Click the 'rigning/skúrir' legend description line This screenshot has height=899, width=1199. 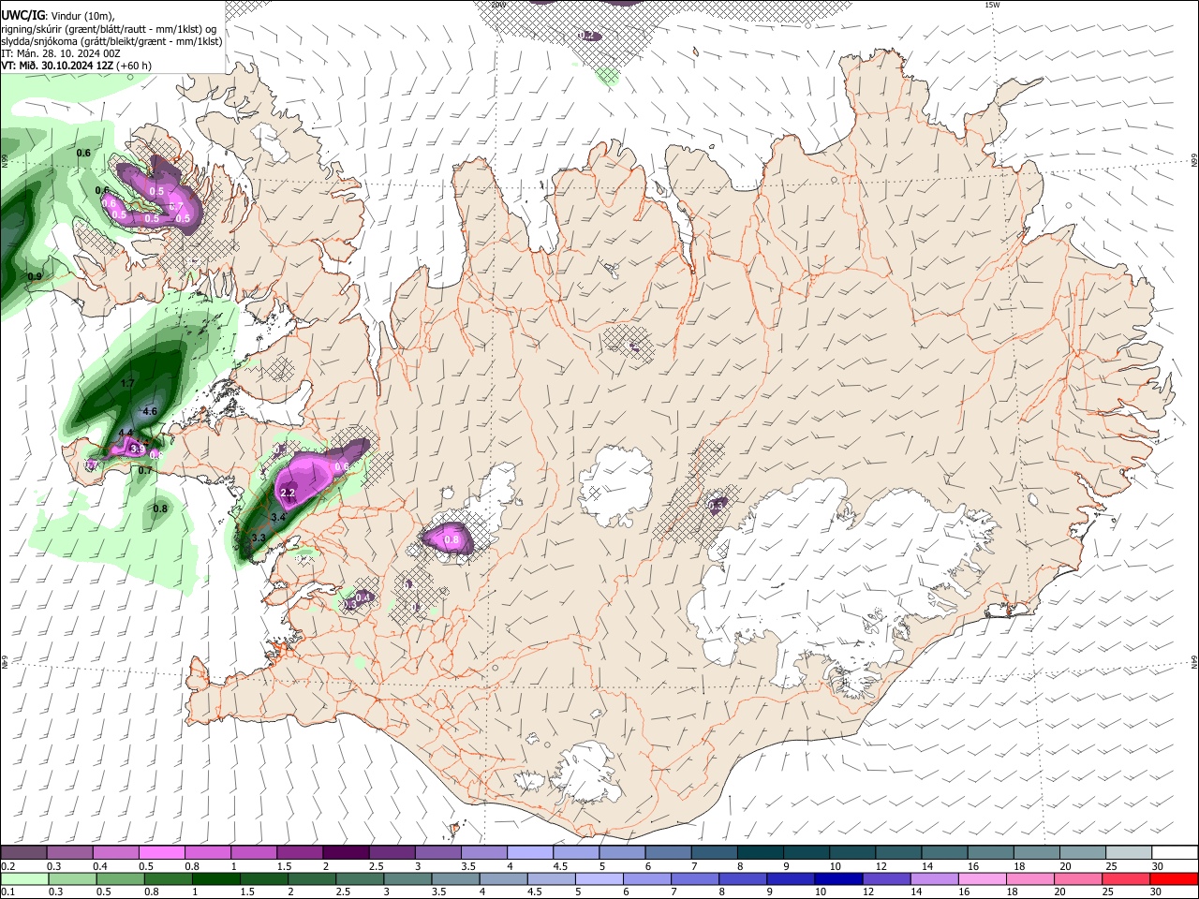[108, 28]
